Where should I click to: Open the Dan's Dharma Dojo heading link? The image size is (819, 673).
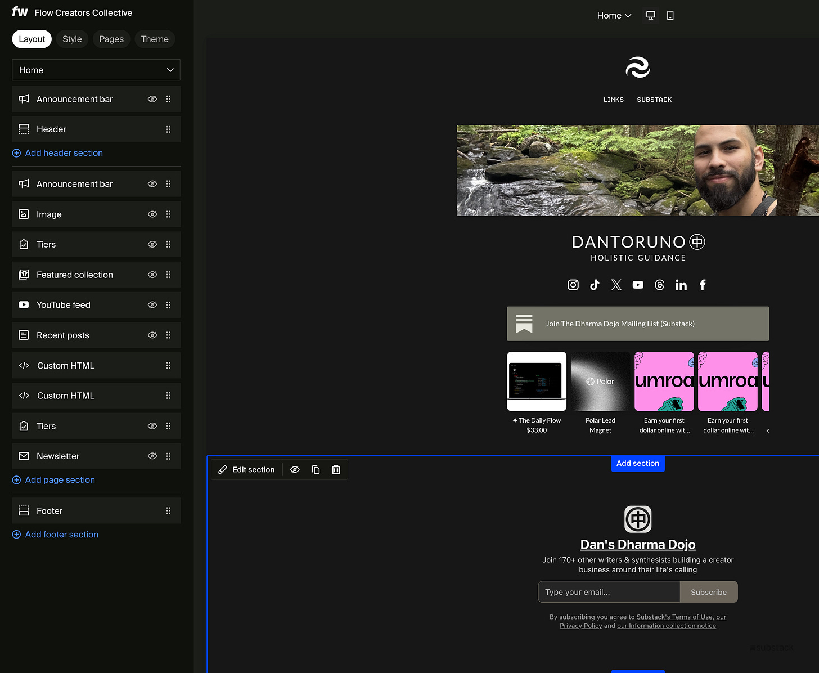click(x=638, y=545)
